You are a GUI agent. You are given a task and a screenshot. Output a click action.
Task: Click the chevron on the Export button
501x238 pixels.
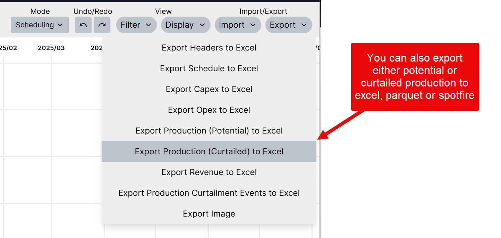pyautogui.click(x=304, y=25)
